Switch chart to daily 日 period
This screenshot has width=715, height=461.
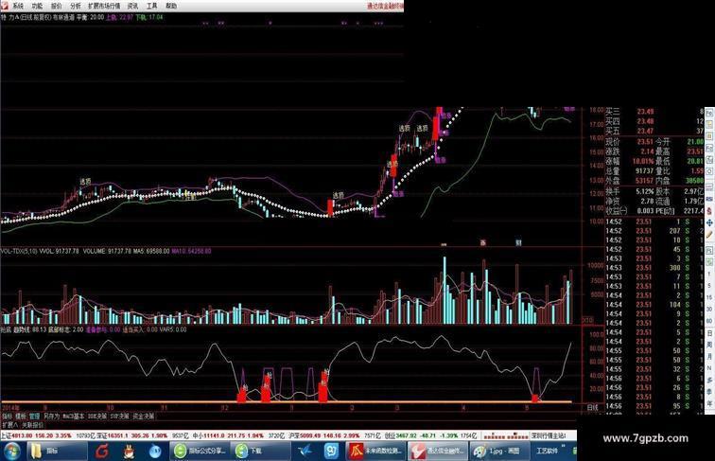click(709, 333)
